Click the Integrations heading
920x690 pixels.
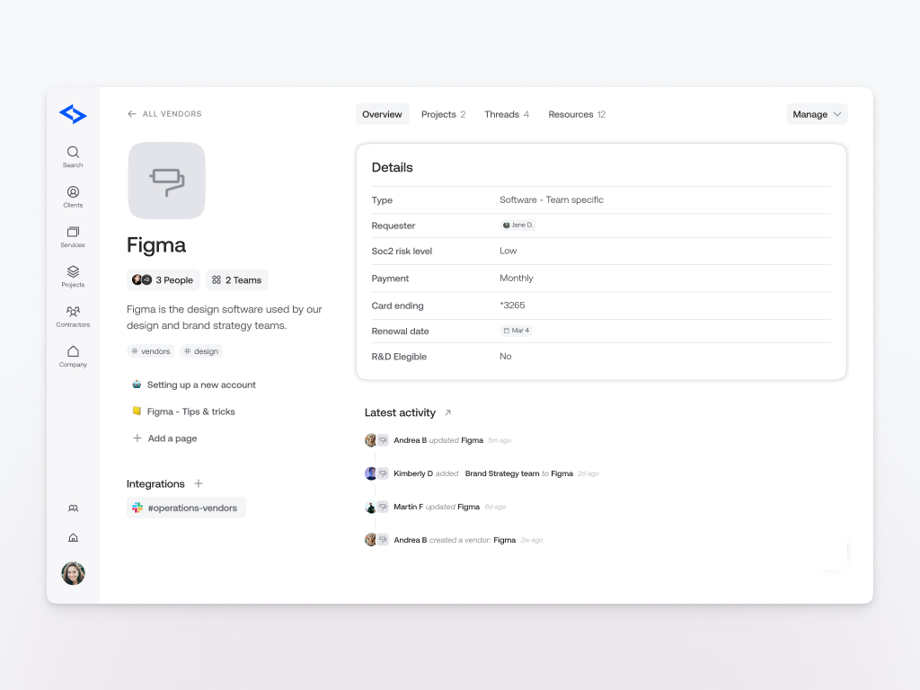click(155, 483)
